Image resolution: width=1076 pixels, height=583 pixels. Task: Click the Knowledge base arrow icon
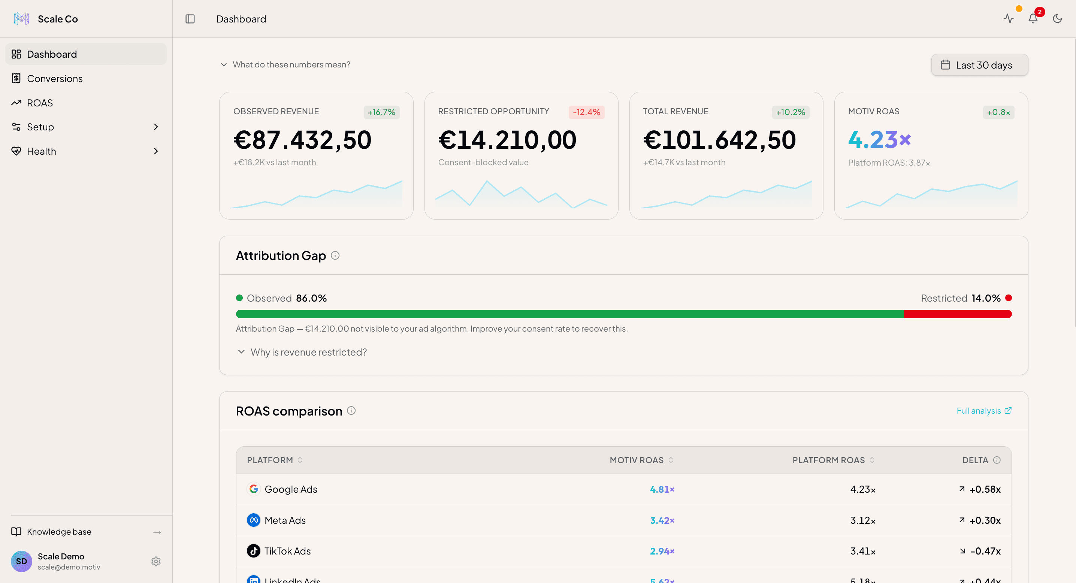(157, 532)
